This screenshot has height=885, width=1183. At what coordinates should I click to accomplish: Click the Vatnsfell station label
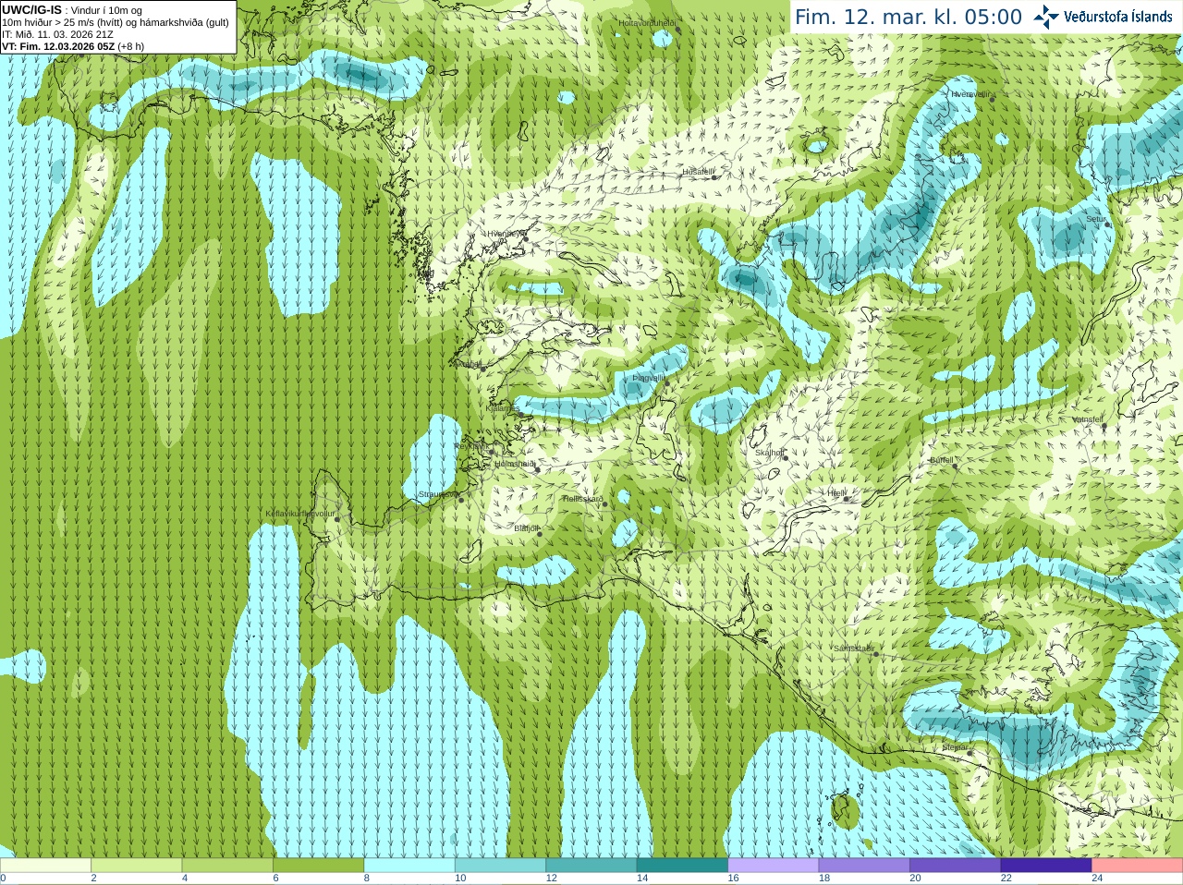pos(1088,420)
